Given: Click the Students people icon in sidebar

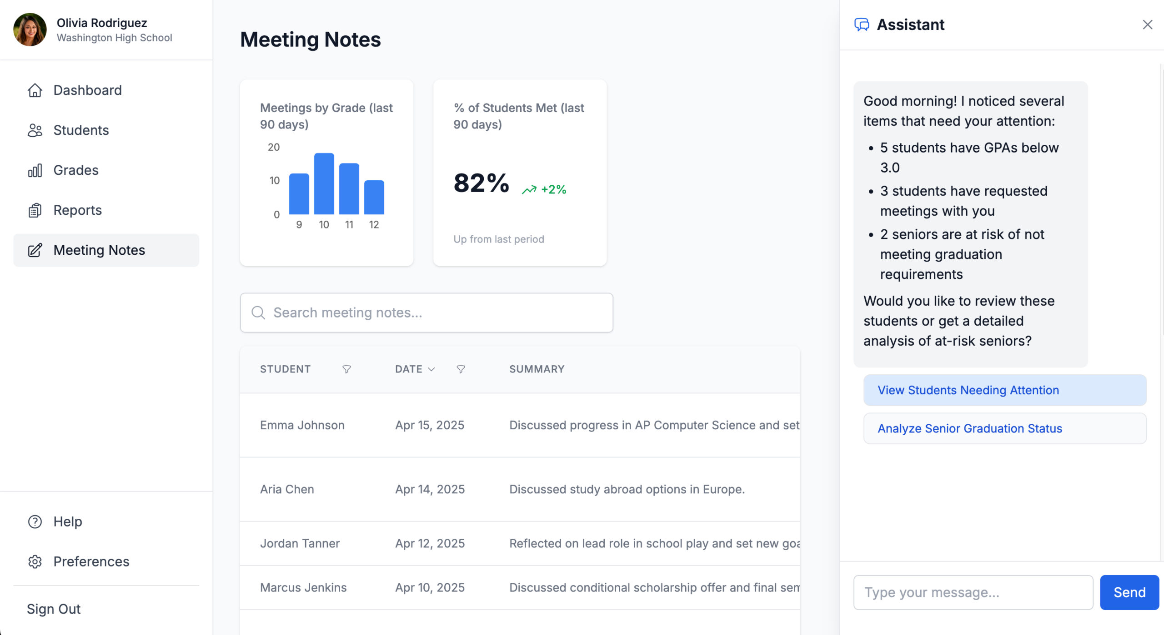Looking at the screenshot, I should pyautogui.click(x=35, y=130).
